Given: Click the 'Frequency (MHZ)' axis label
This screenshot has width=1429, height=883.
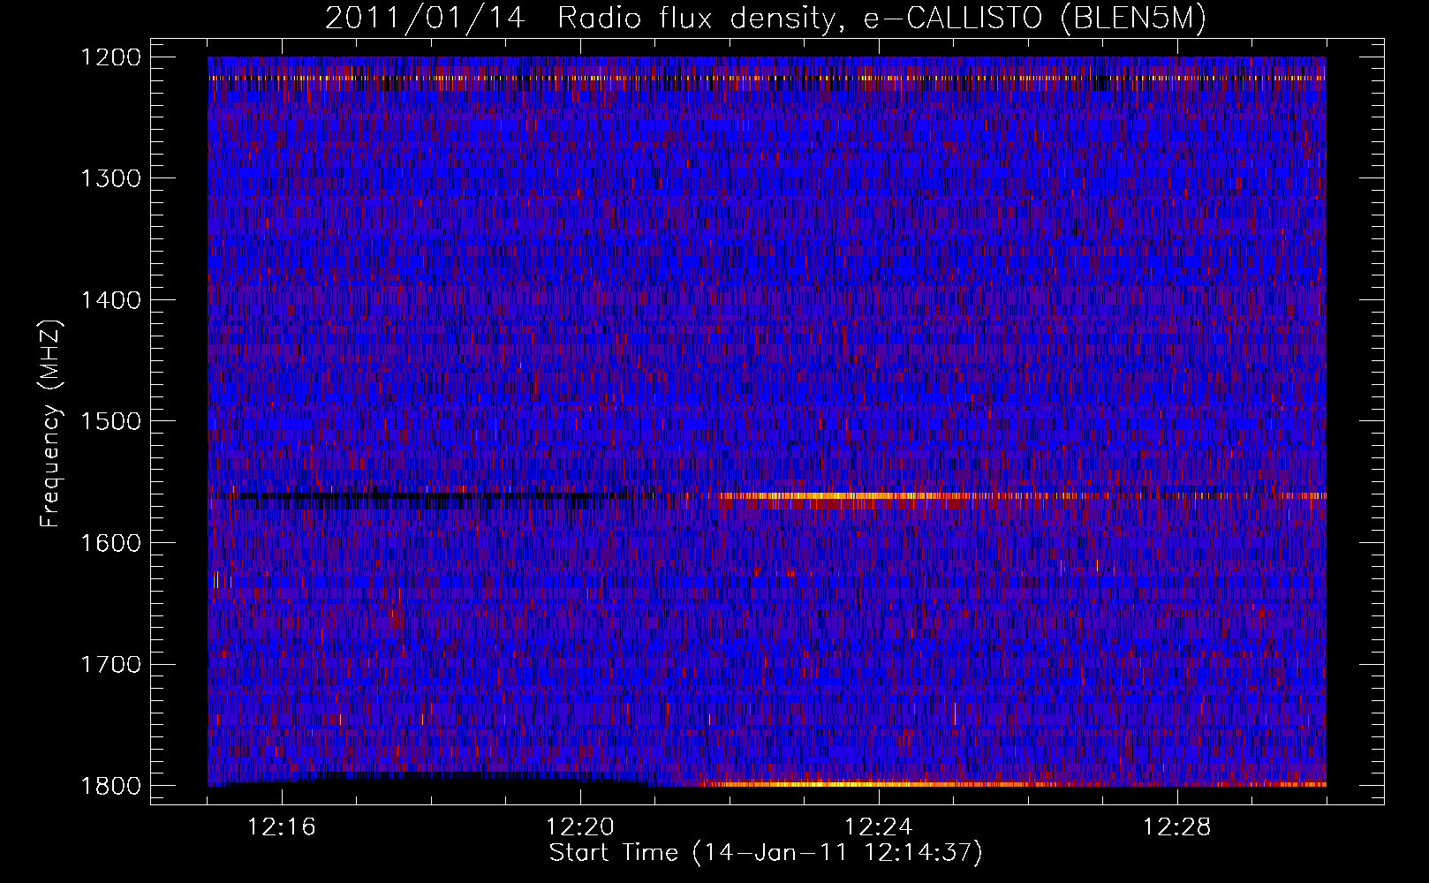Looking at the screenshot, I should click(x=50, y=424).
